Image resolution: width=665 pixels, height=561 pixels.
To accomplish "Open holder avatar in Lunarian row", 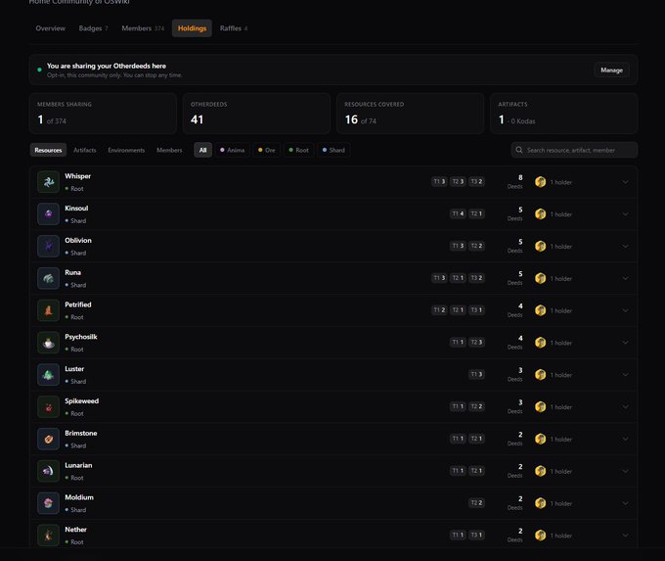I will coord(540,471).
